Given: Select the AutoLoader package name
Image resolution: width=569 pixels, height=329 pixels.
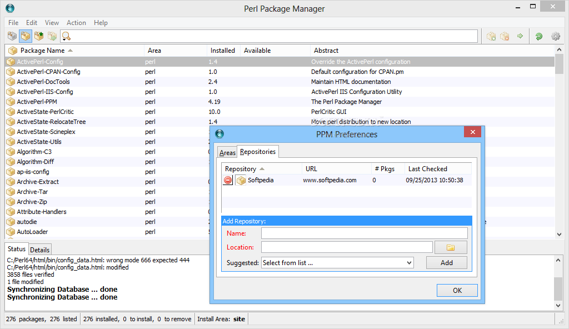Looking at the screenshot, I should (x=32, y=232).
